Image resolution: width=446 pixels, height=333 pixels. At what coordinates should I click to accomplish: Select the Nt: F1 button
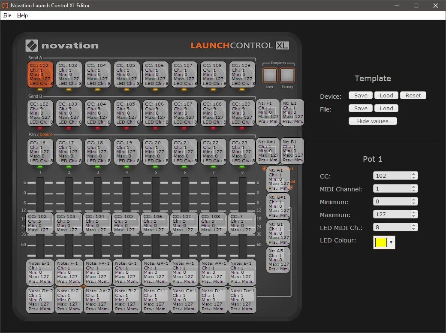coord(268,112)
